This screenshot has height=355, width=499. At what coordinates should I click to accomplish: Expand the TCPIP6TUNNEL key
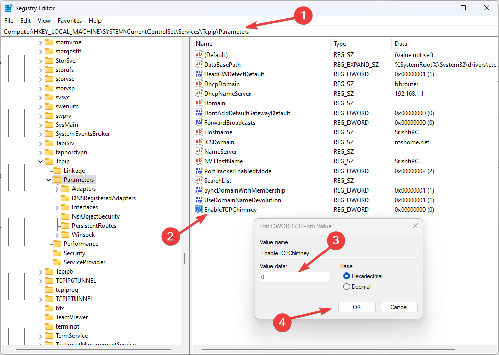[40, 281]
